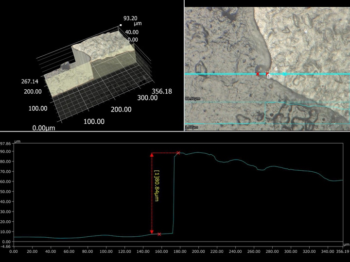Click the 200.00 tick on the graph X axis

(x=198, y=251)
